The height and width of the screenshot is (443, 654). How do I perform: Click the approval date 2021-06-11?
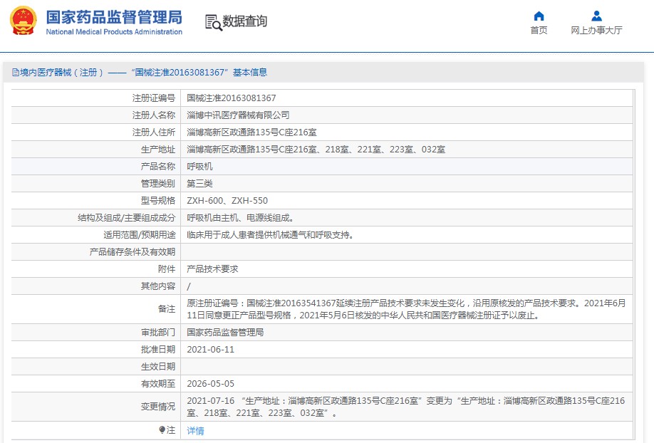210,350
